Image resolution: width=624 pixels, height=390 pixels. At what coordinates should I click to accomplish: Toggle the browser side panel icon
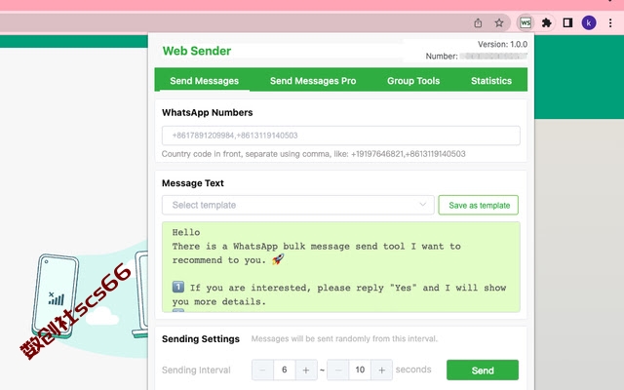pos(567,23)
